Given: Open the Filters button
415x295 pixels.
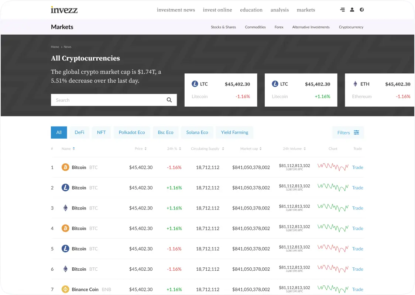Looking at the screenshot, I should [x=348, y=132].
